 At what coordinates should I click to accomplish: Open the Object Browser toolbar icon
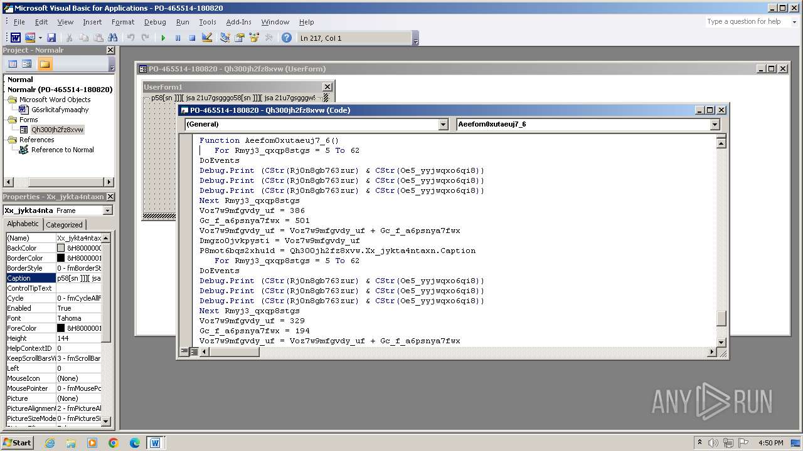coord(254,38)
